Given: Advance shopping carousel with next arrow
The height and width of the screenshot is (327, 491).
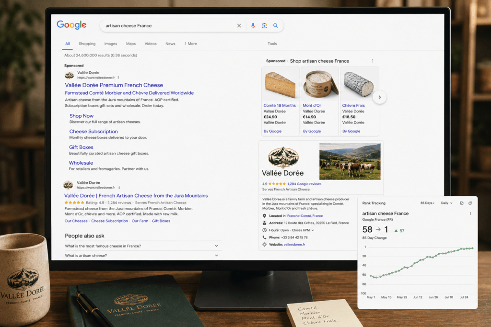Looking at the screenshot, I should (380, 97).
